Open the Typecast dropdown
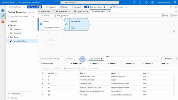This screenshot has height=100, width=178. [x=46, y=68]
